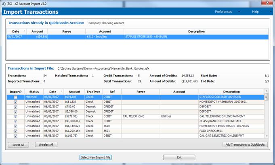
Task: Uncheck Import box for HOME DEPOT #ASHBURN row
Action: [15, 102]
